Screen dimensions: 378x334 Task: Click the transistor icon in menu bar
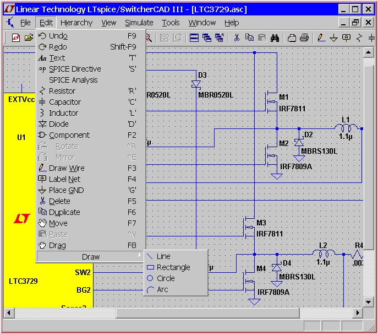click(x=10, y=23)
